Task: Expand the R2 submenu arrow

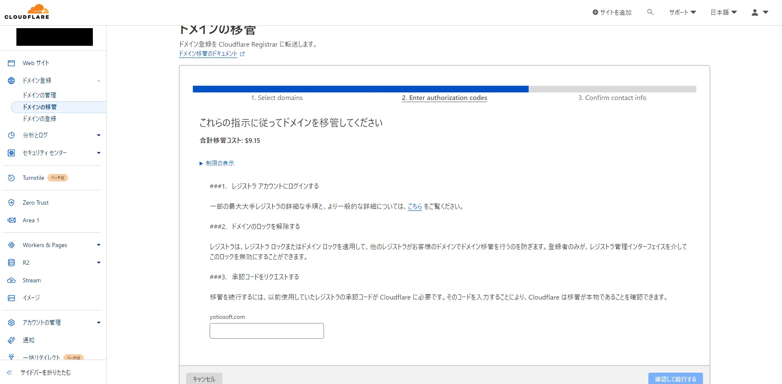Action: point(99,263)
